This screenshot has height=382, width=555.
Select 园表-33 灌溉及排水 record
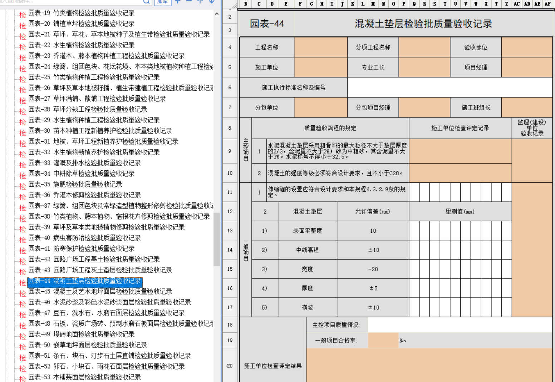tap(84, 163)
